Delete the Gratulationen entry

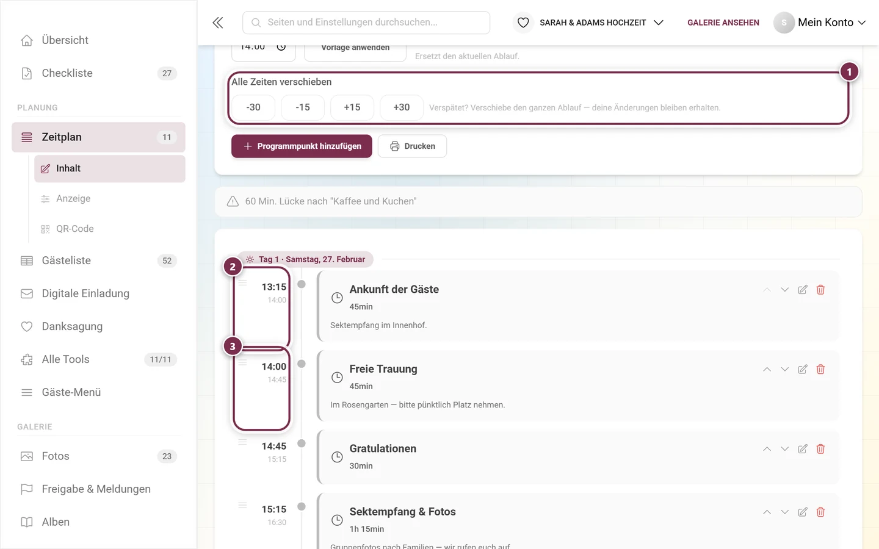(820, 449)
